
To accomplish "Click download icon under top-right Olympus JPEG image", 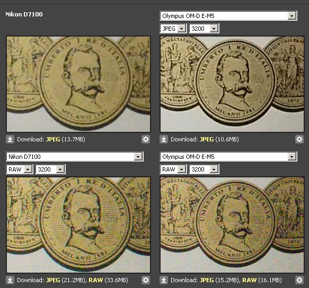I will [164, 139].
